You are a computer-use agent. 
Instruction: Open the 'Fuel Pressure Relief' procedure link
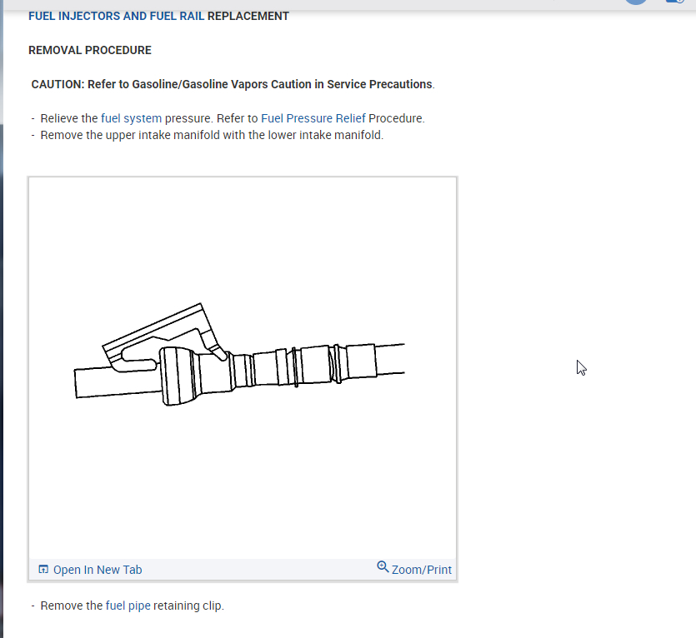click(313, 118)
